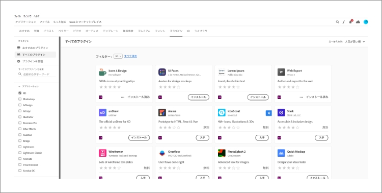Install the Lorem Ipsum plugin
The width and height of the screenshot is (382, 193).
click(x=258, y=97)
